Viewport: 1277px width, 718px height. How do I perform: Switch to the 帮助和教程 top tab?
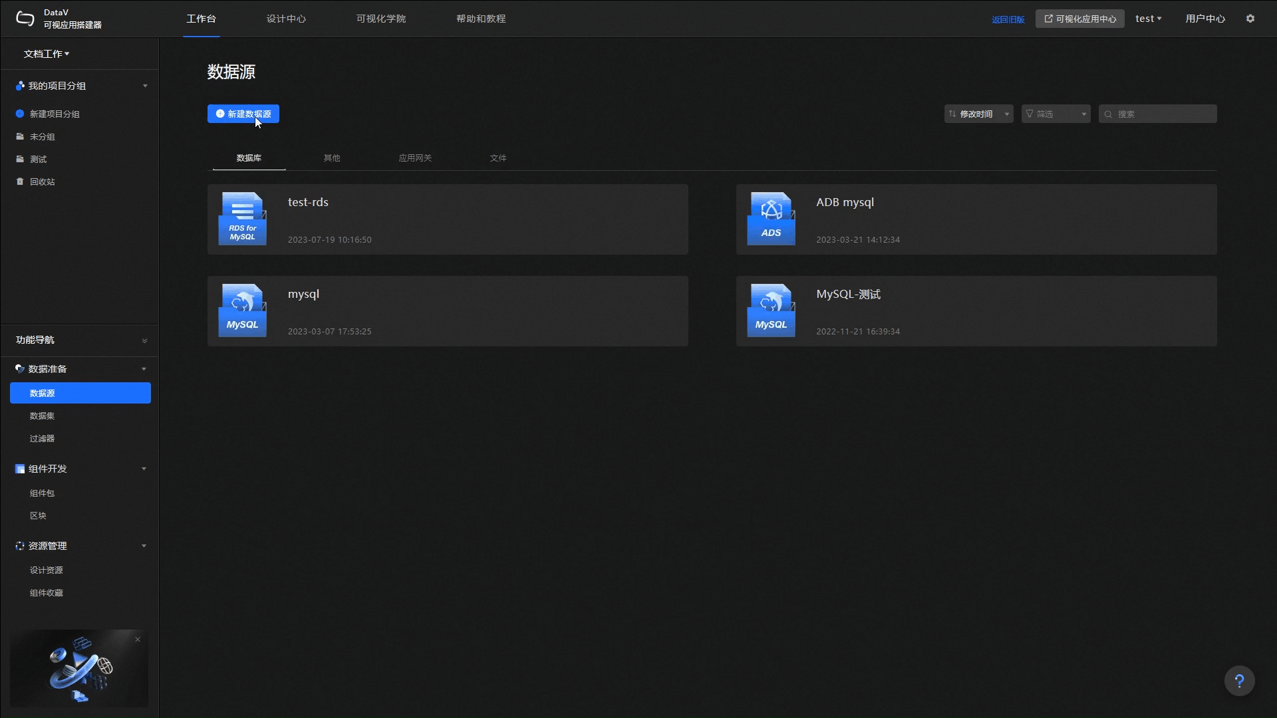pos(482,19)
